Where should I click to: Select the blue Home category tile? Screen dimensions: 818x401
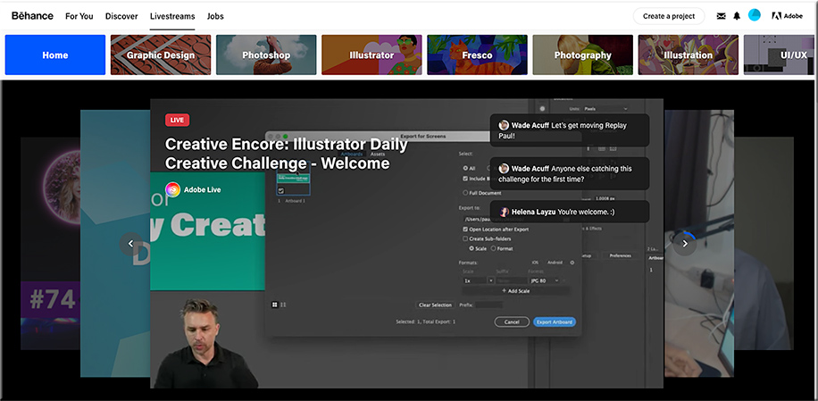point(55,54)
